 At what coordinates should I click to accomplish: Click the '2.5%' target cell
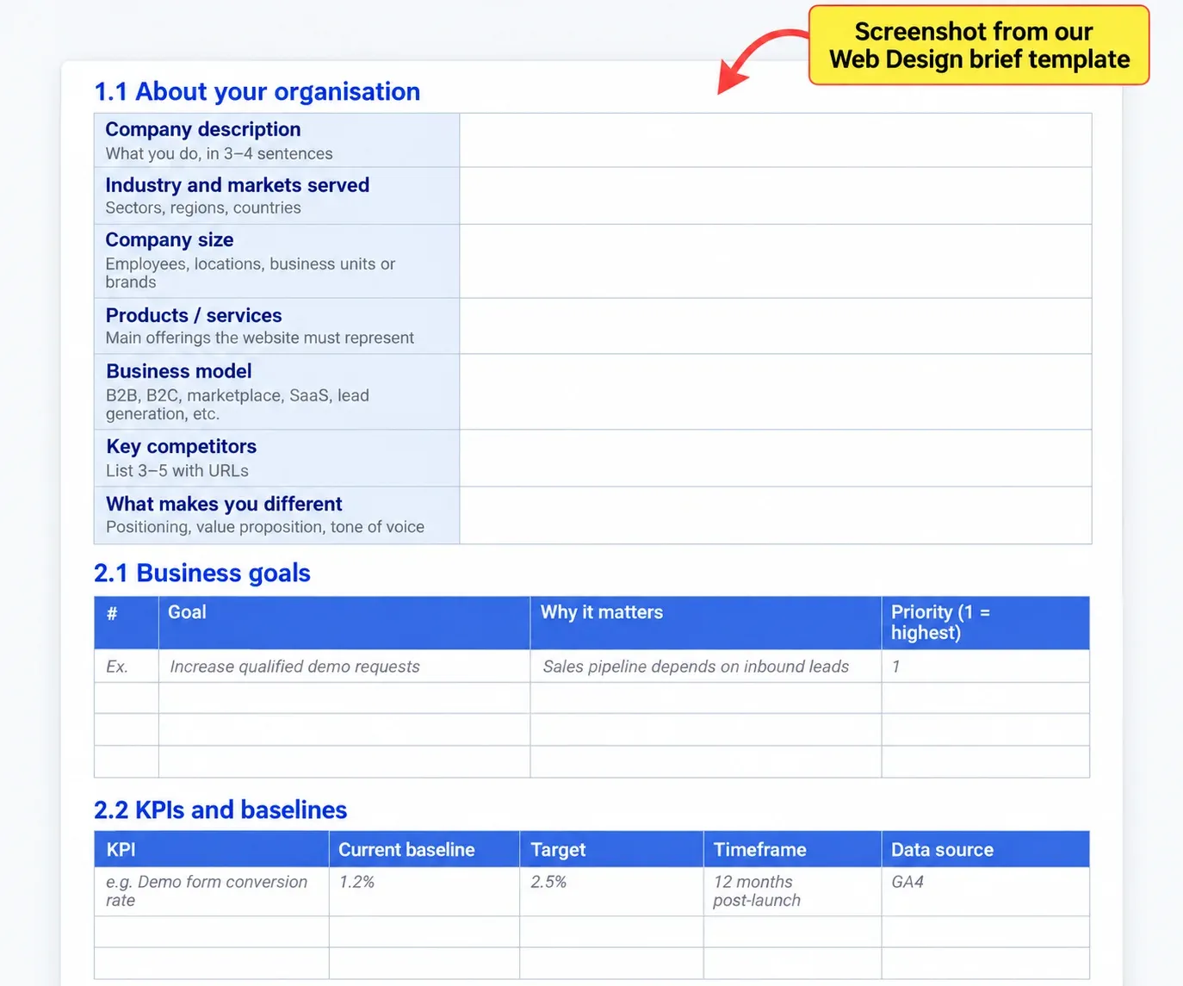[x=611, y=891]
